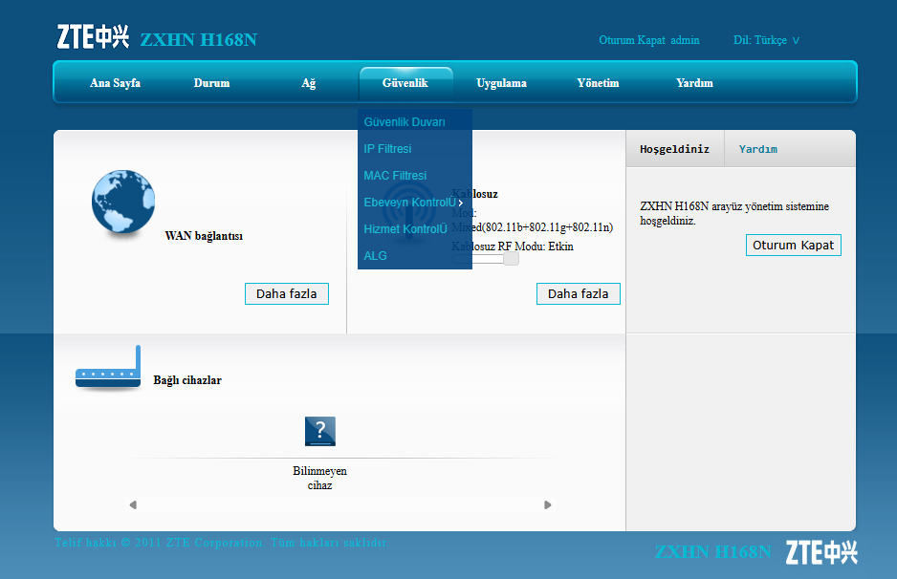
Task: Click the Oturum Kapat button in the welcome panel
Action: tap(794, 246)
